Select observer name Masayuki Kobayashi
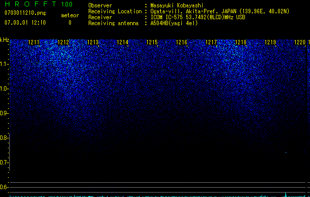This screenshot has height=197, width=310. [x=177, y=5]
